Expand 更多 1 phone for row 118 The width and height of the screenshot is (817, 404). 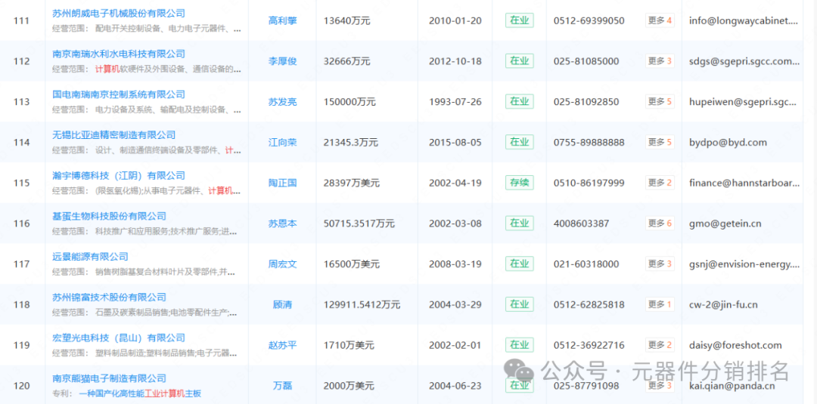point(660,304)
